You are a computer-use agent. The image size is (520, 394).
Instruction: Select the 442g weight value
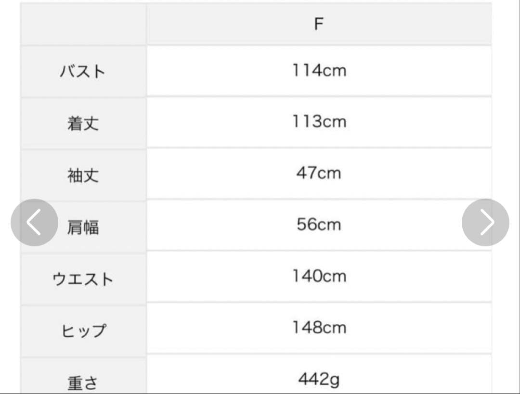point(319,379)
